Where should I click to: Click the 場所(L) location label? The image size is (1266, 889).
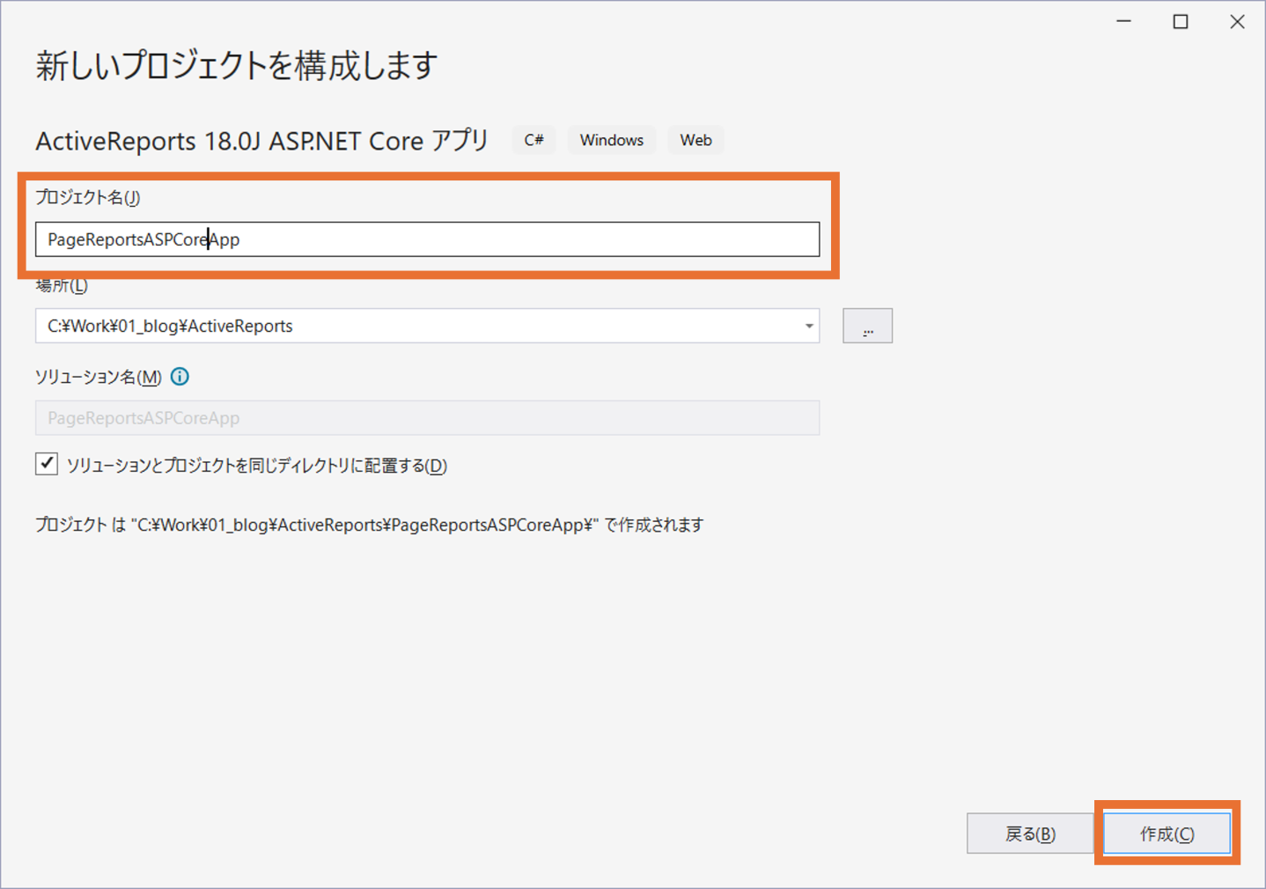coord(62,286)
